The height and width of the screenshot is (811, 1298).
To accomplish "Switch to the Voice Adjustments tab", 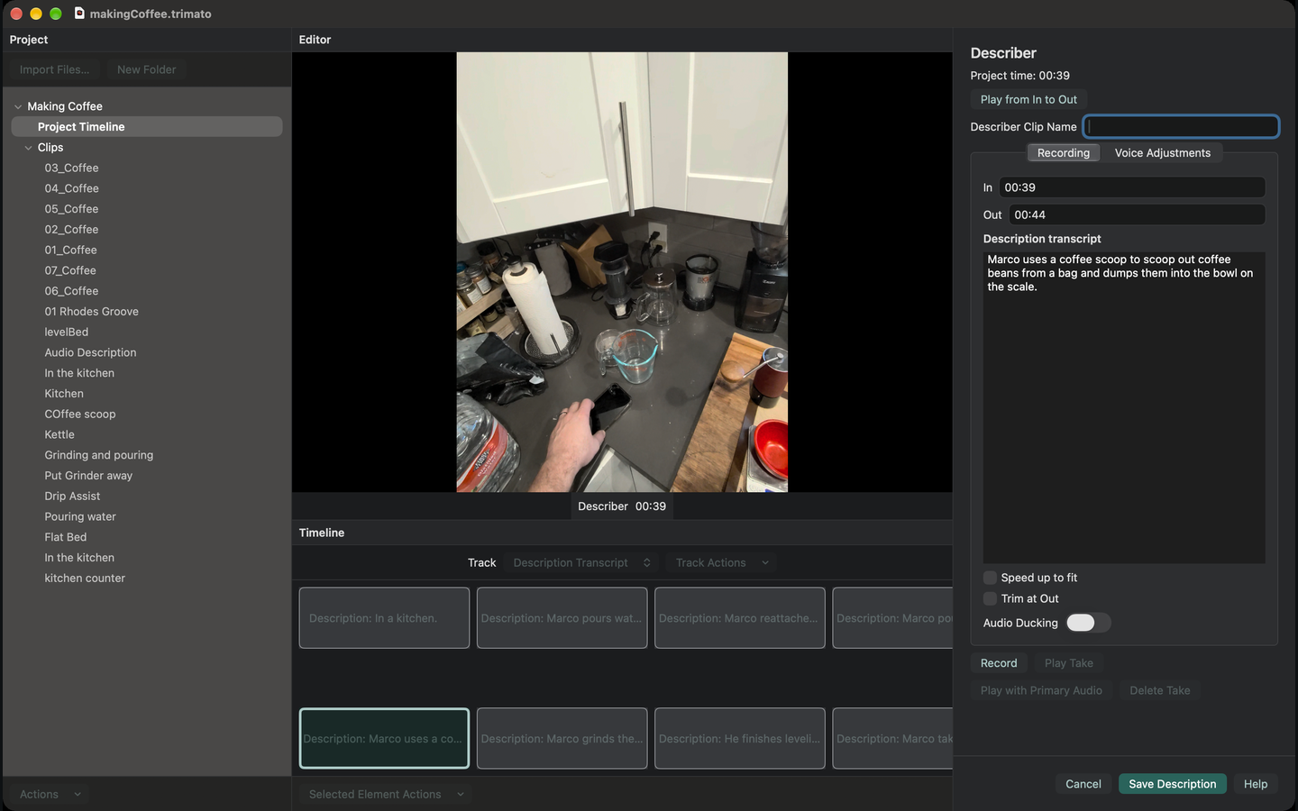I will click(x=1162, y=152).
